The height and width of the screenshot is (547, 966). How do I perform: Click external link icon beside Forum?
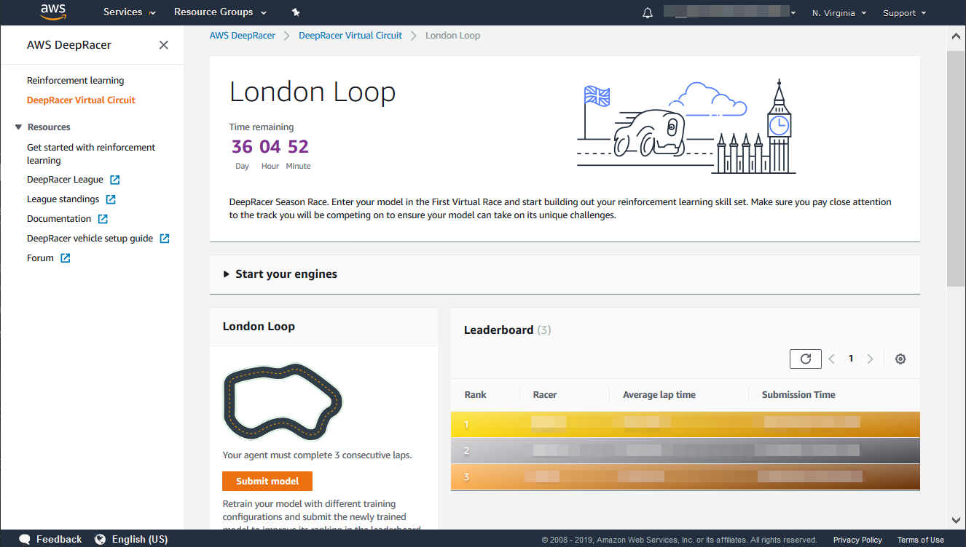pyautogui.click(x=66, y=258)
